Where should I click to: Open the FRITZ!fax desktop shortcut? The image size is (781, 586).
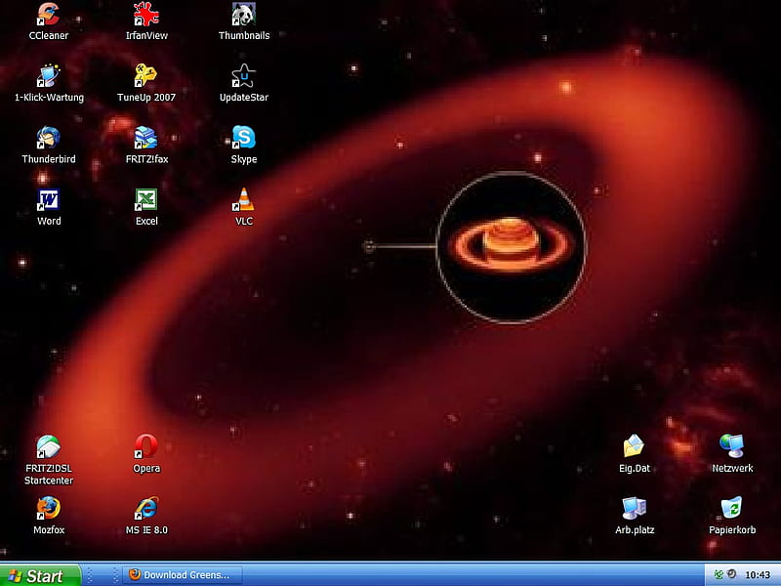click(145, 138)
